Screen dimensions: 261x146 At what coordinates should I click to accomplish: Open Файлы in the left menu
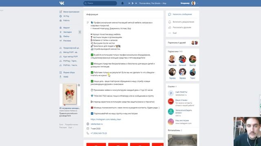(66, 36)
